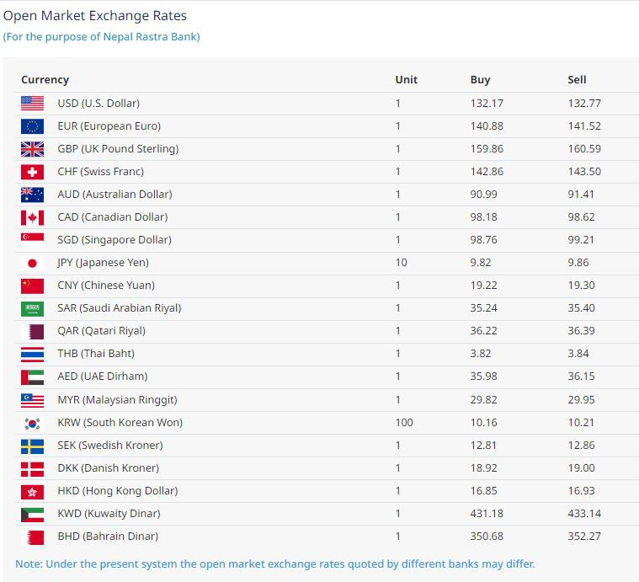Click the UK flag icon
639x582 pixels.
point(32,149)
